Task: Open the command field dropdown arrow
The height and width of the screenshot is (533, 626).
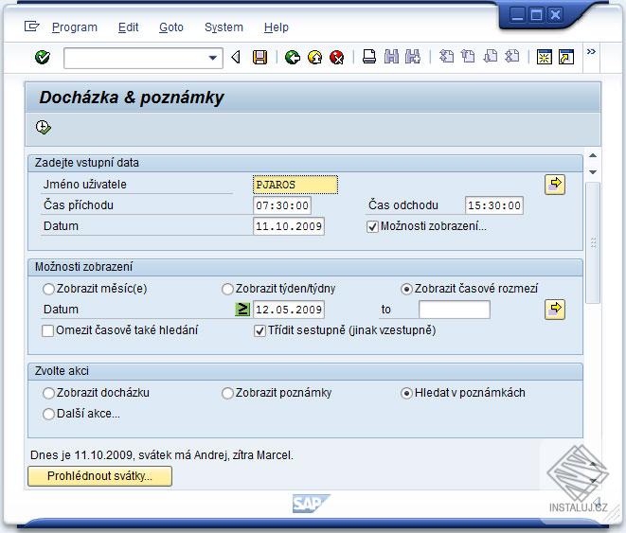Action: point(213,59)
